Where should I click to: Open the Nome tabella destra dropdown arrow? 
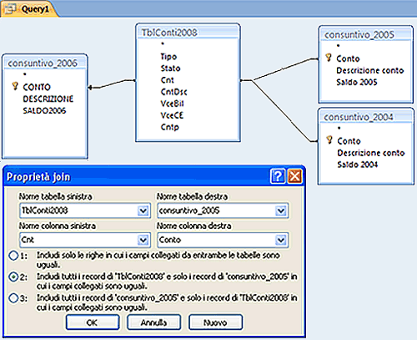tap(281, 211)
